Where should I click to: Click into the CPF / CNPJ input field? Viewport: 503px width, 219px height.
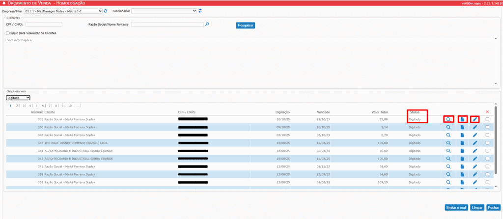44,24
